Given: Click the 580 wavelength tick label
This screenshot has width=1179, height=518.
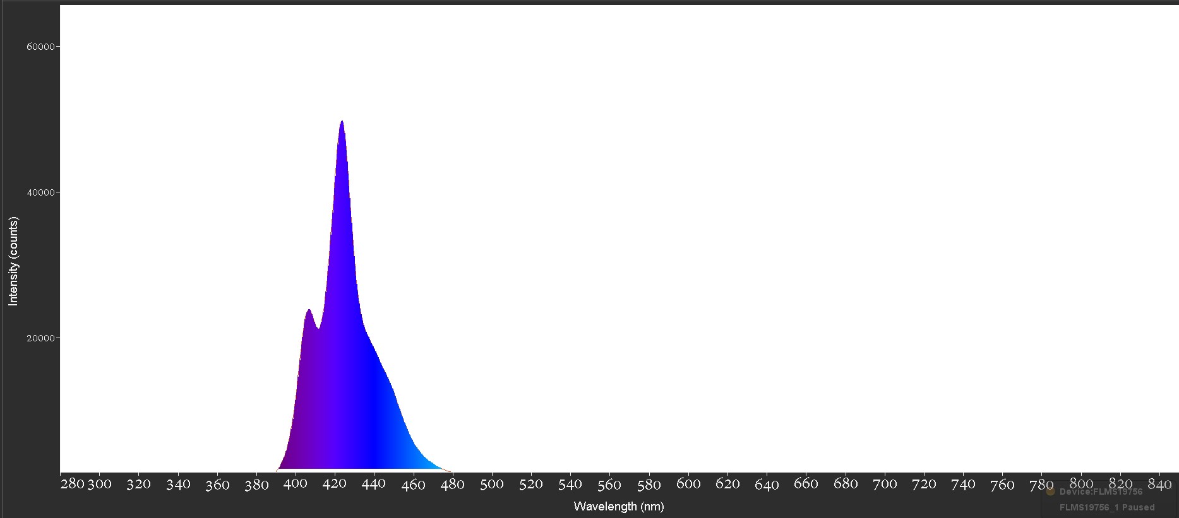Looking at the screenshot, I should [649, 484].
